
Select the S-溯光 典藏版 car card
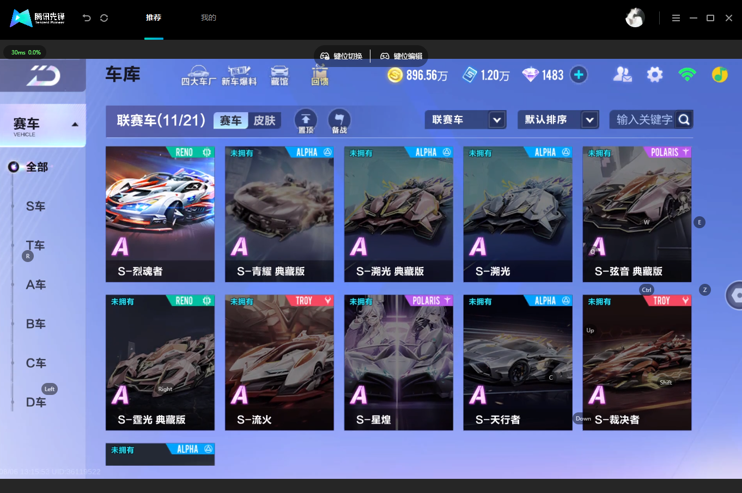(399, 214)
